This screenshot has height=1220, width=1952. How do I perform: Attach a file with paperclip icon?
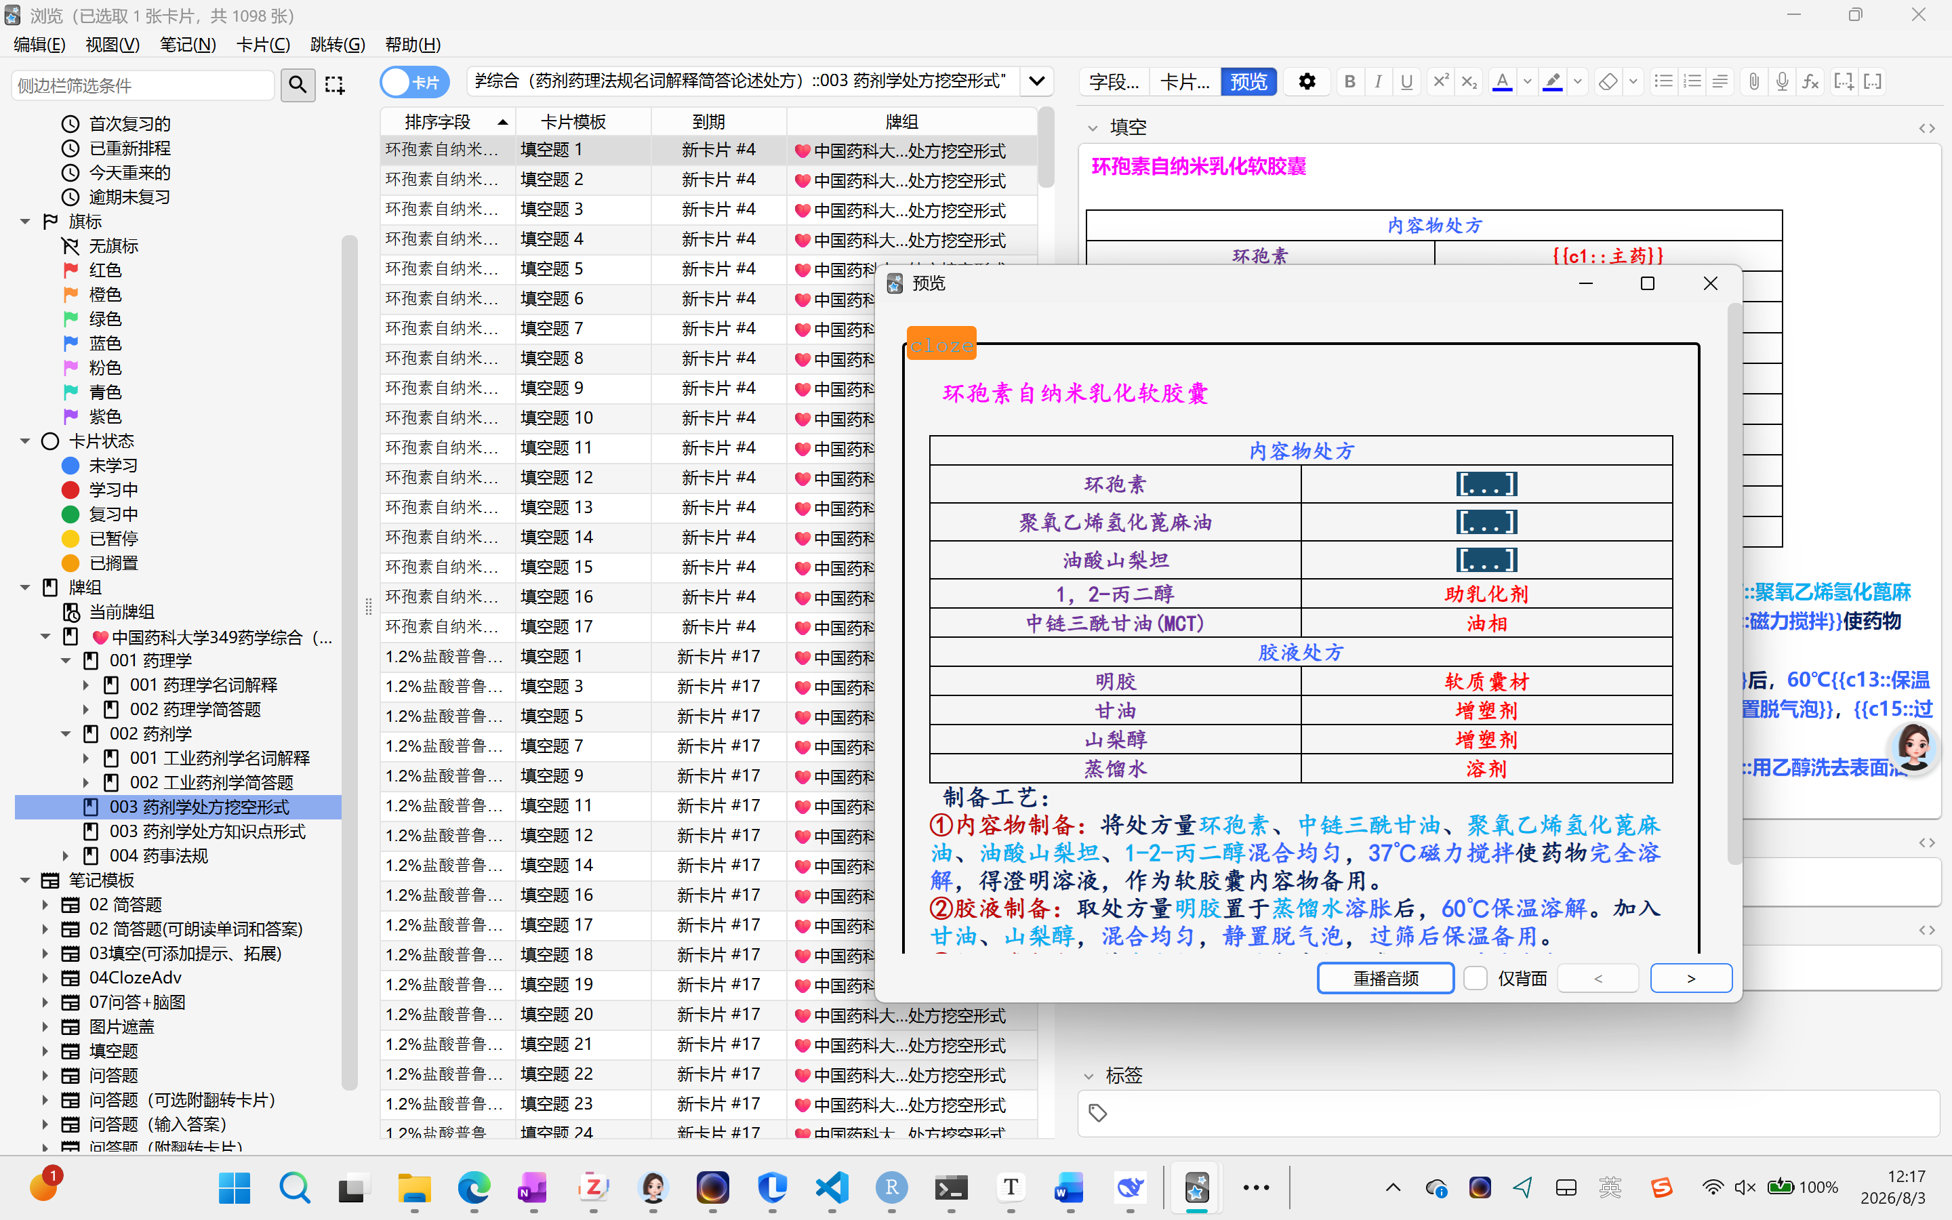pyautogui.click(x=1753, y=81)
